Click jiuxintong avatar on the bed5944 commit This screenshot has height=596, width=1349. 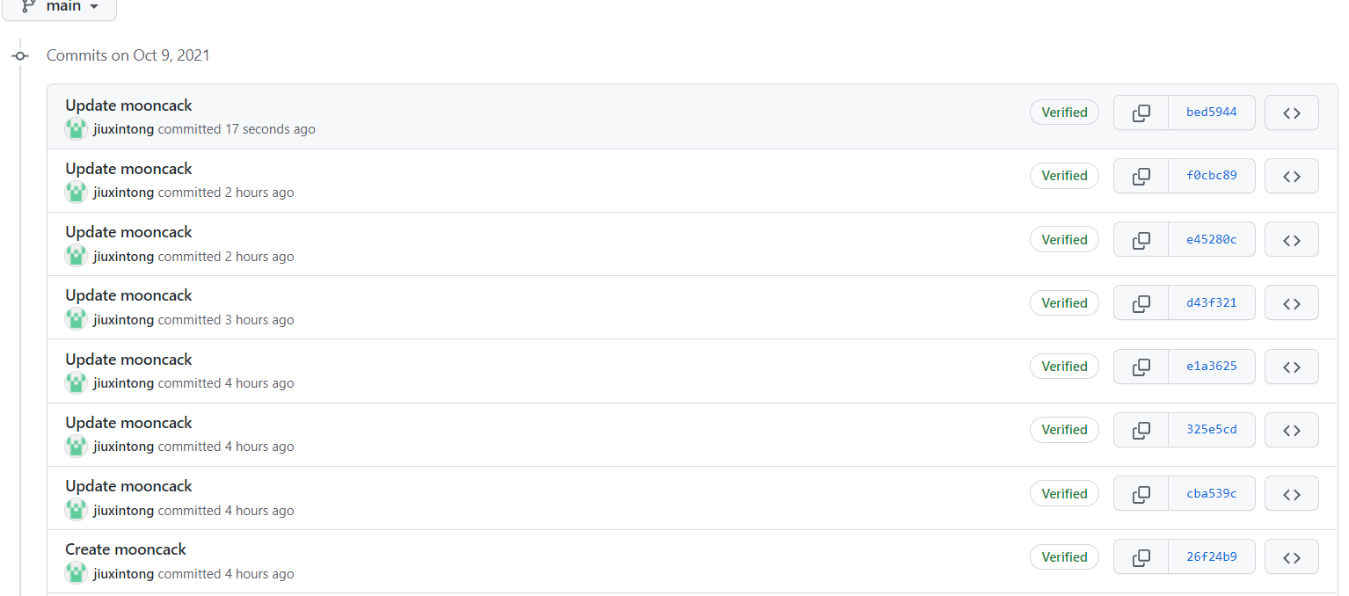pos(77,129)
